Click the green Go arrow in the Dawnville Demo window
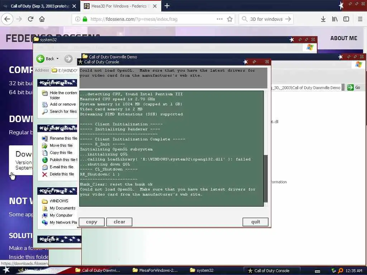367x275 pixels. coord(351,87)
